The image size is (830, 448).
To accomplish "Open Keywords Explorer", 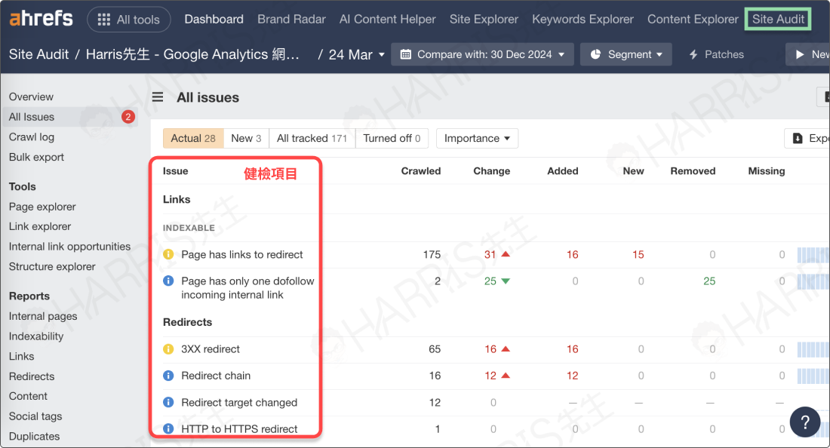I will click(x=583, y=19).
